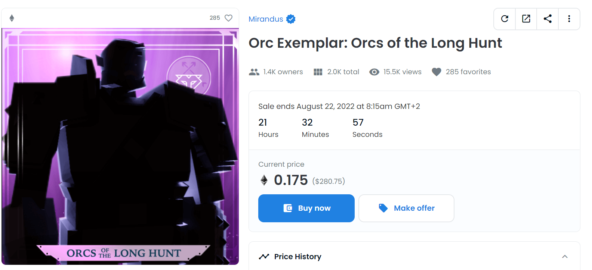This screenshot has width=592, height=270.
Task: Click the Price History header
Action: (x=297, y=257)
